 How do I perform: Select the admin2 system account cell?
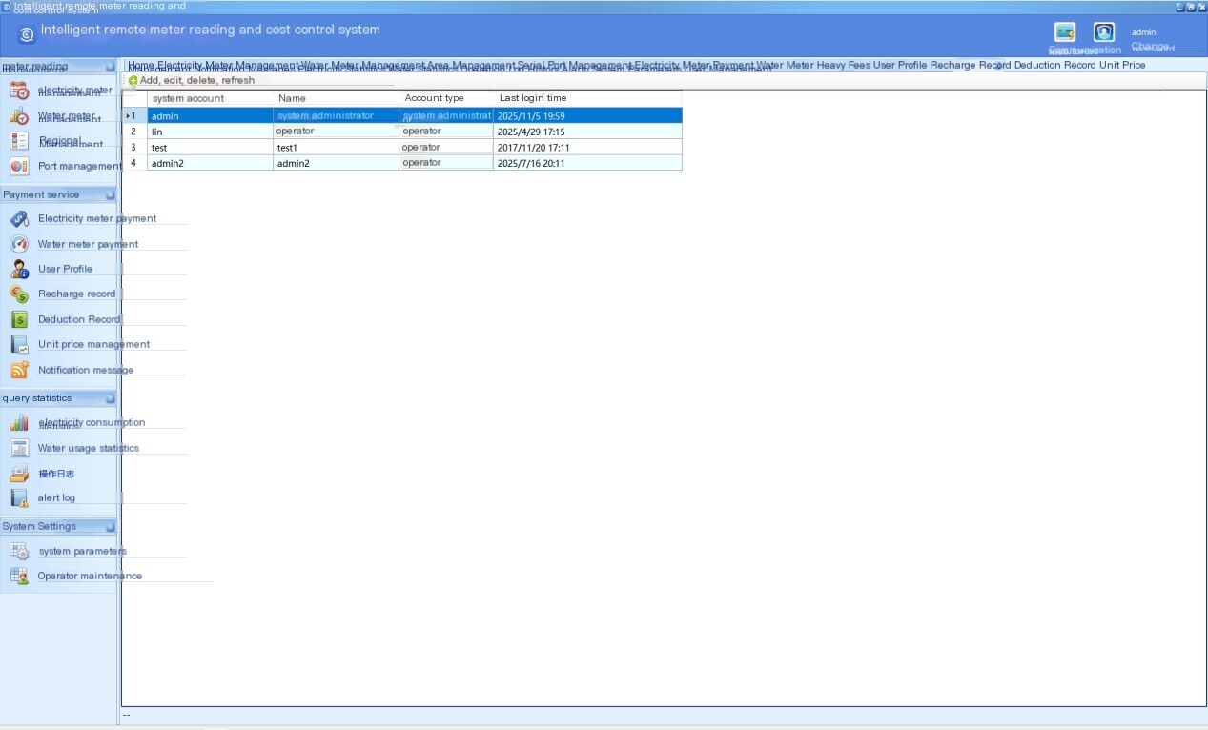(211, 163)
